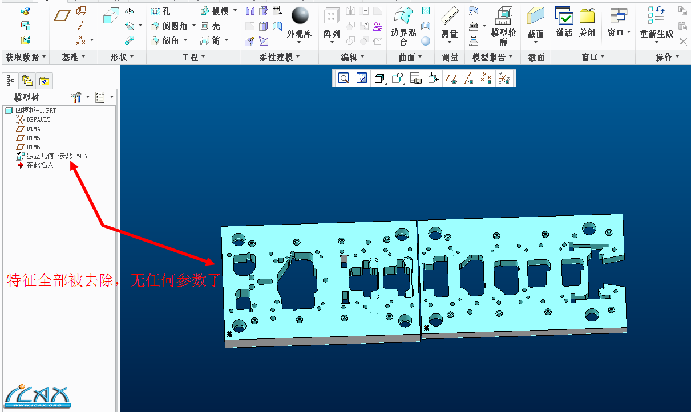Click the 激活 activate window button
The width and height of the screenshot is (691, 412).
click(564, 23)
